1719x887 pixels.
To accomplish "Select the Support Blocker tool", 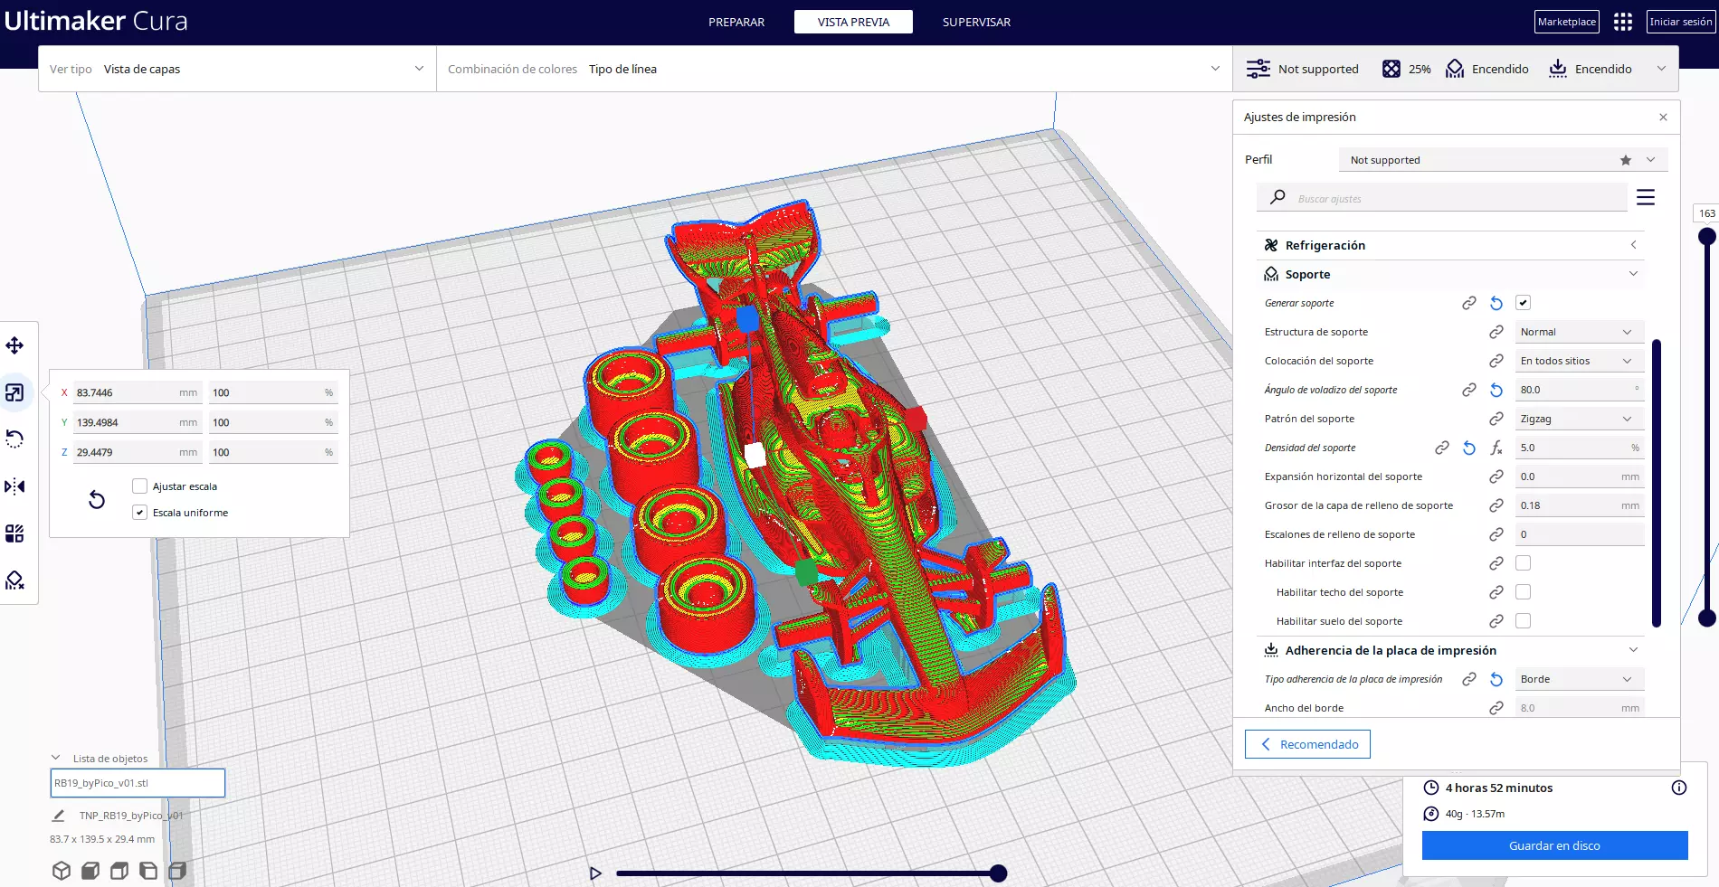I will (x=14, y=580).
